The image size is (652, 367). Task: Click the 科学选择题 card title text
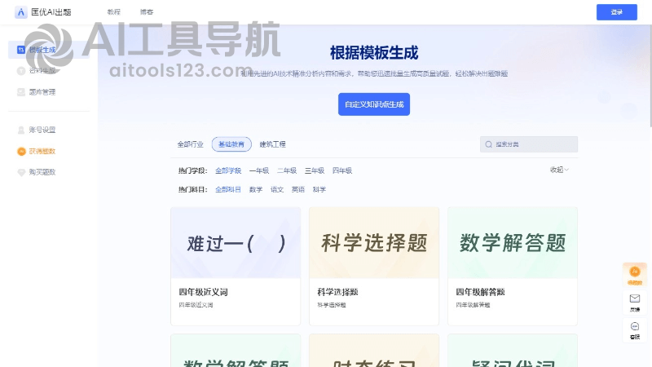tap(337, 292)
